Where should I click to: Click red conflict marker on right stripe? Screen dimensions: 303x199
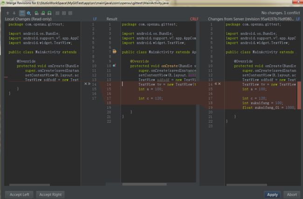point(299,95)
